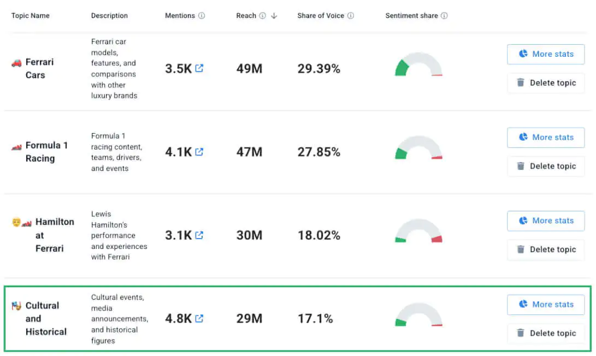Viewport: 596px width, 356px height.
Task: Delete the Formula 1 Racing topic
Action: [545, 166]
